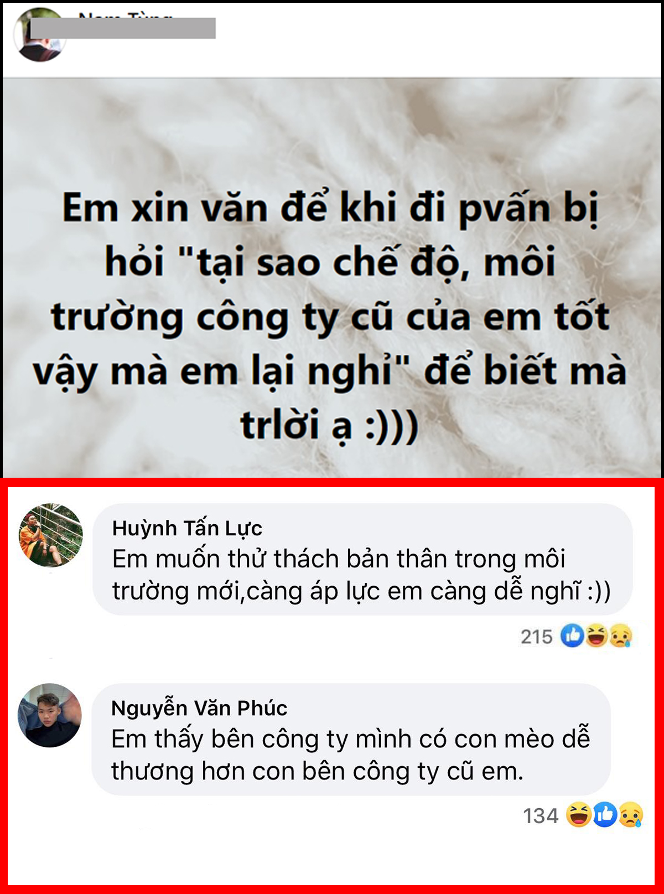The image size is (664, 894).
Task: Click the Nguyễn Văn Phúc name link
Action: coord(199,708)
